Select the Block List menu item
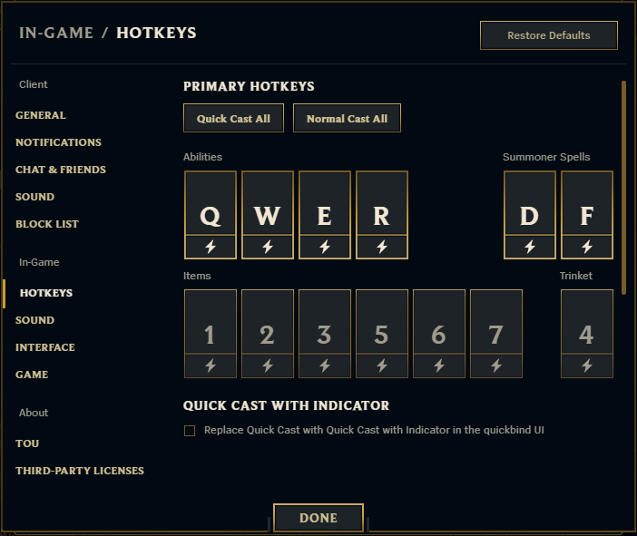This screenshot has width=637, height=536. click(x=47, y=224)
